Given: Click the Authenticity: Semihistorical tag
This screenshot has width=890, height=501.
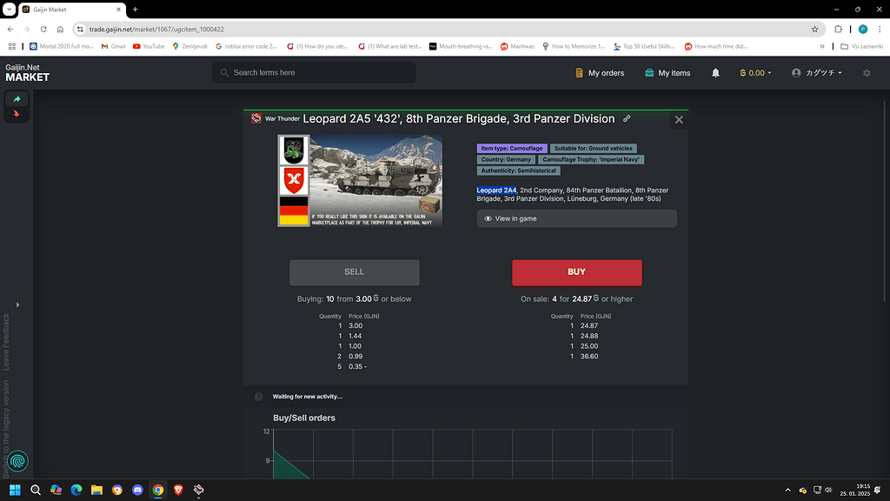Looking at the screenshot, I should (x=518, y=170).
